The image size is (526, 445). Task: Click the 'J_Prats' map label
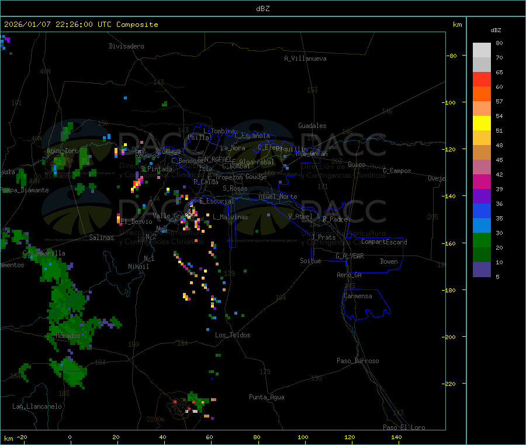point(323,237)
